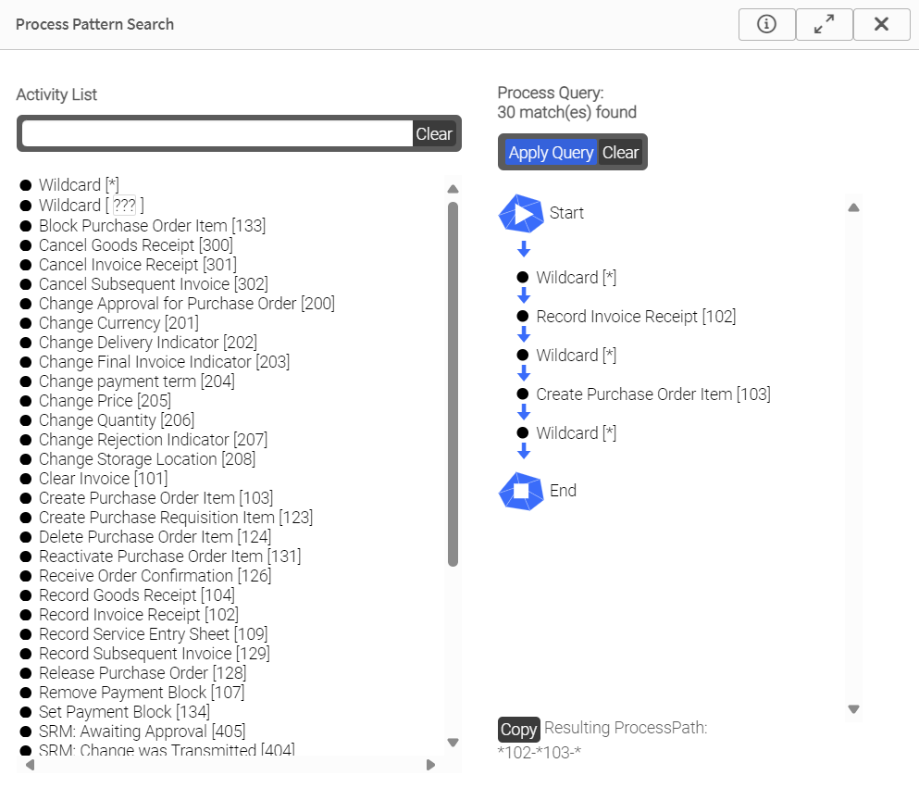Select Change Quantity [206]
The image size is (919, 788).
pyautogui.click(x=117, y=419)
